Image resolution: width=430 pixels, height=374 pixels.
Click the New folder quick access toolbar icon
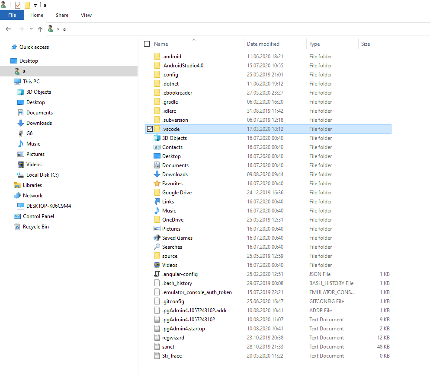(x=27, y=5)
